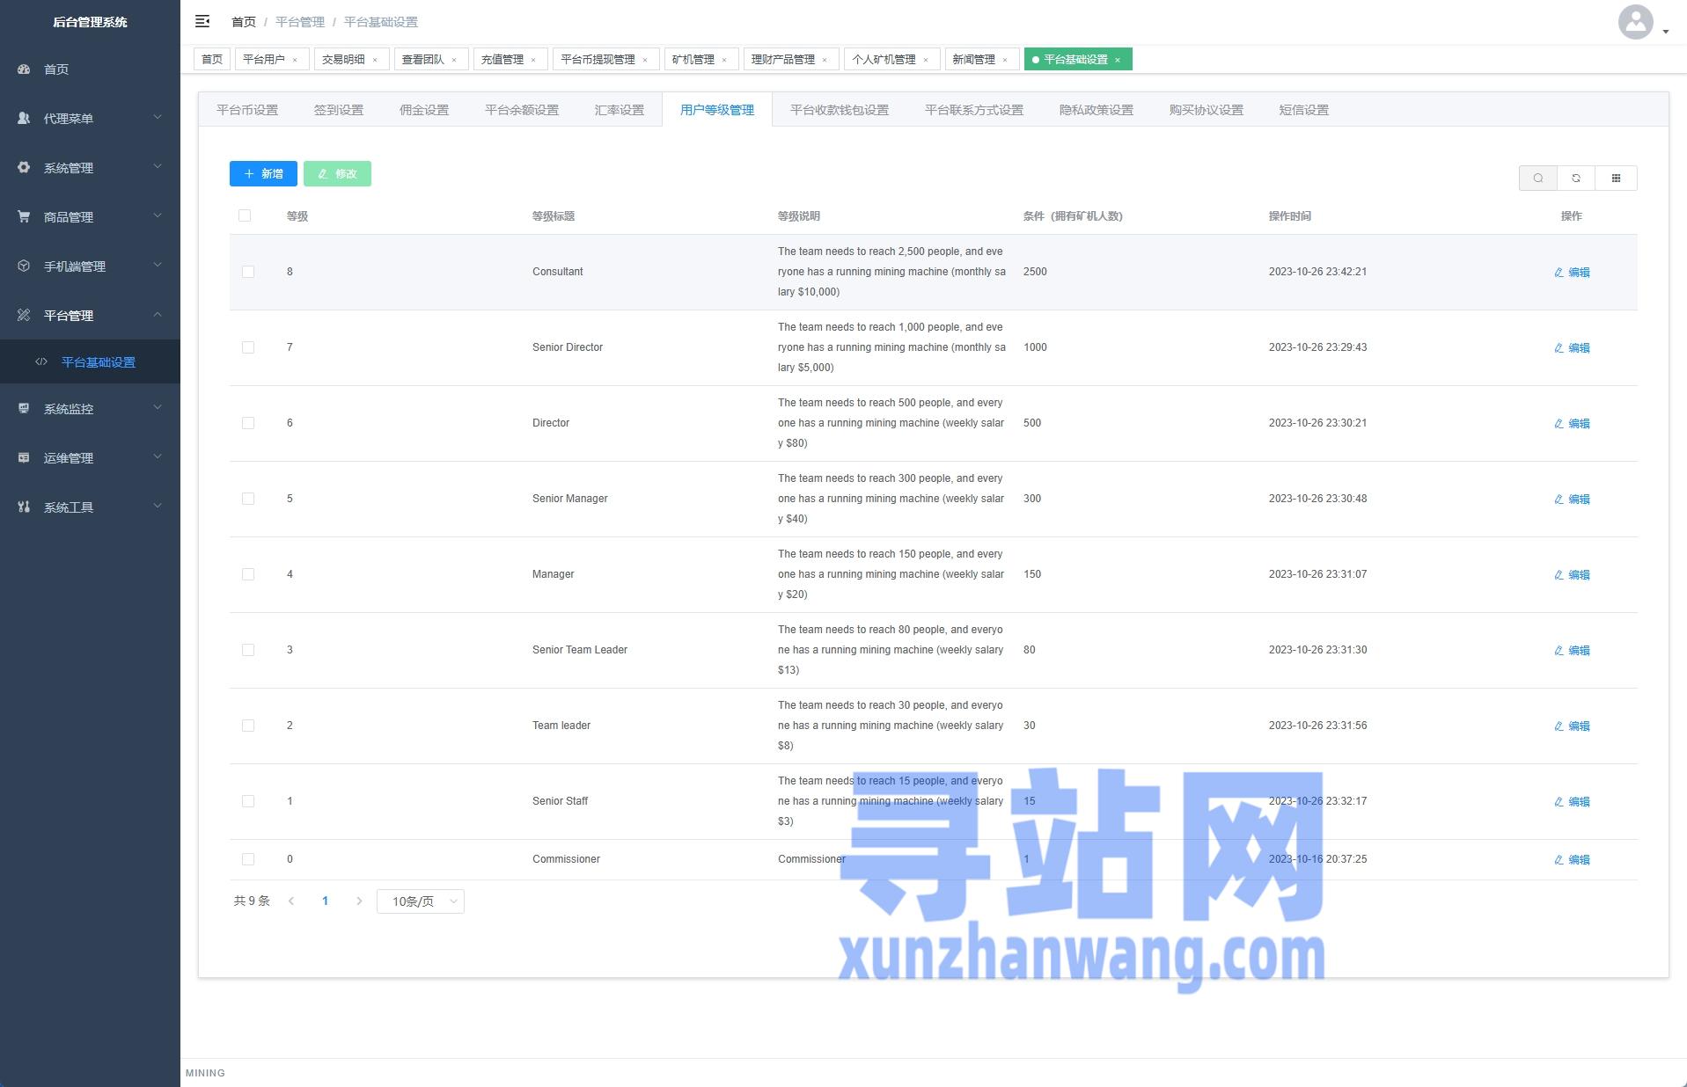Image resolution: width=1687 pixels, height=1087 pixels.
Task: Select the Consultant row checkbox
Action: tap(248, 272)
